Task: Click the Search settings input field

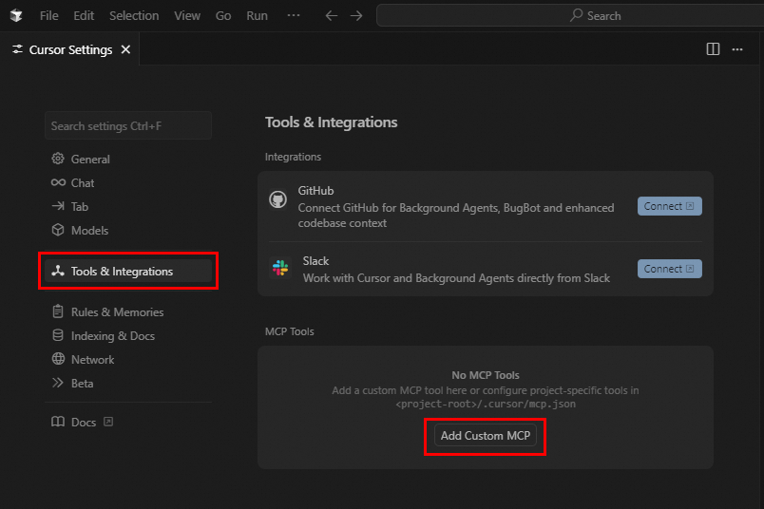Action: point(127,125)
